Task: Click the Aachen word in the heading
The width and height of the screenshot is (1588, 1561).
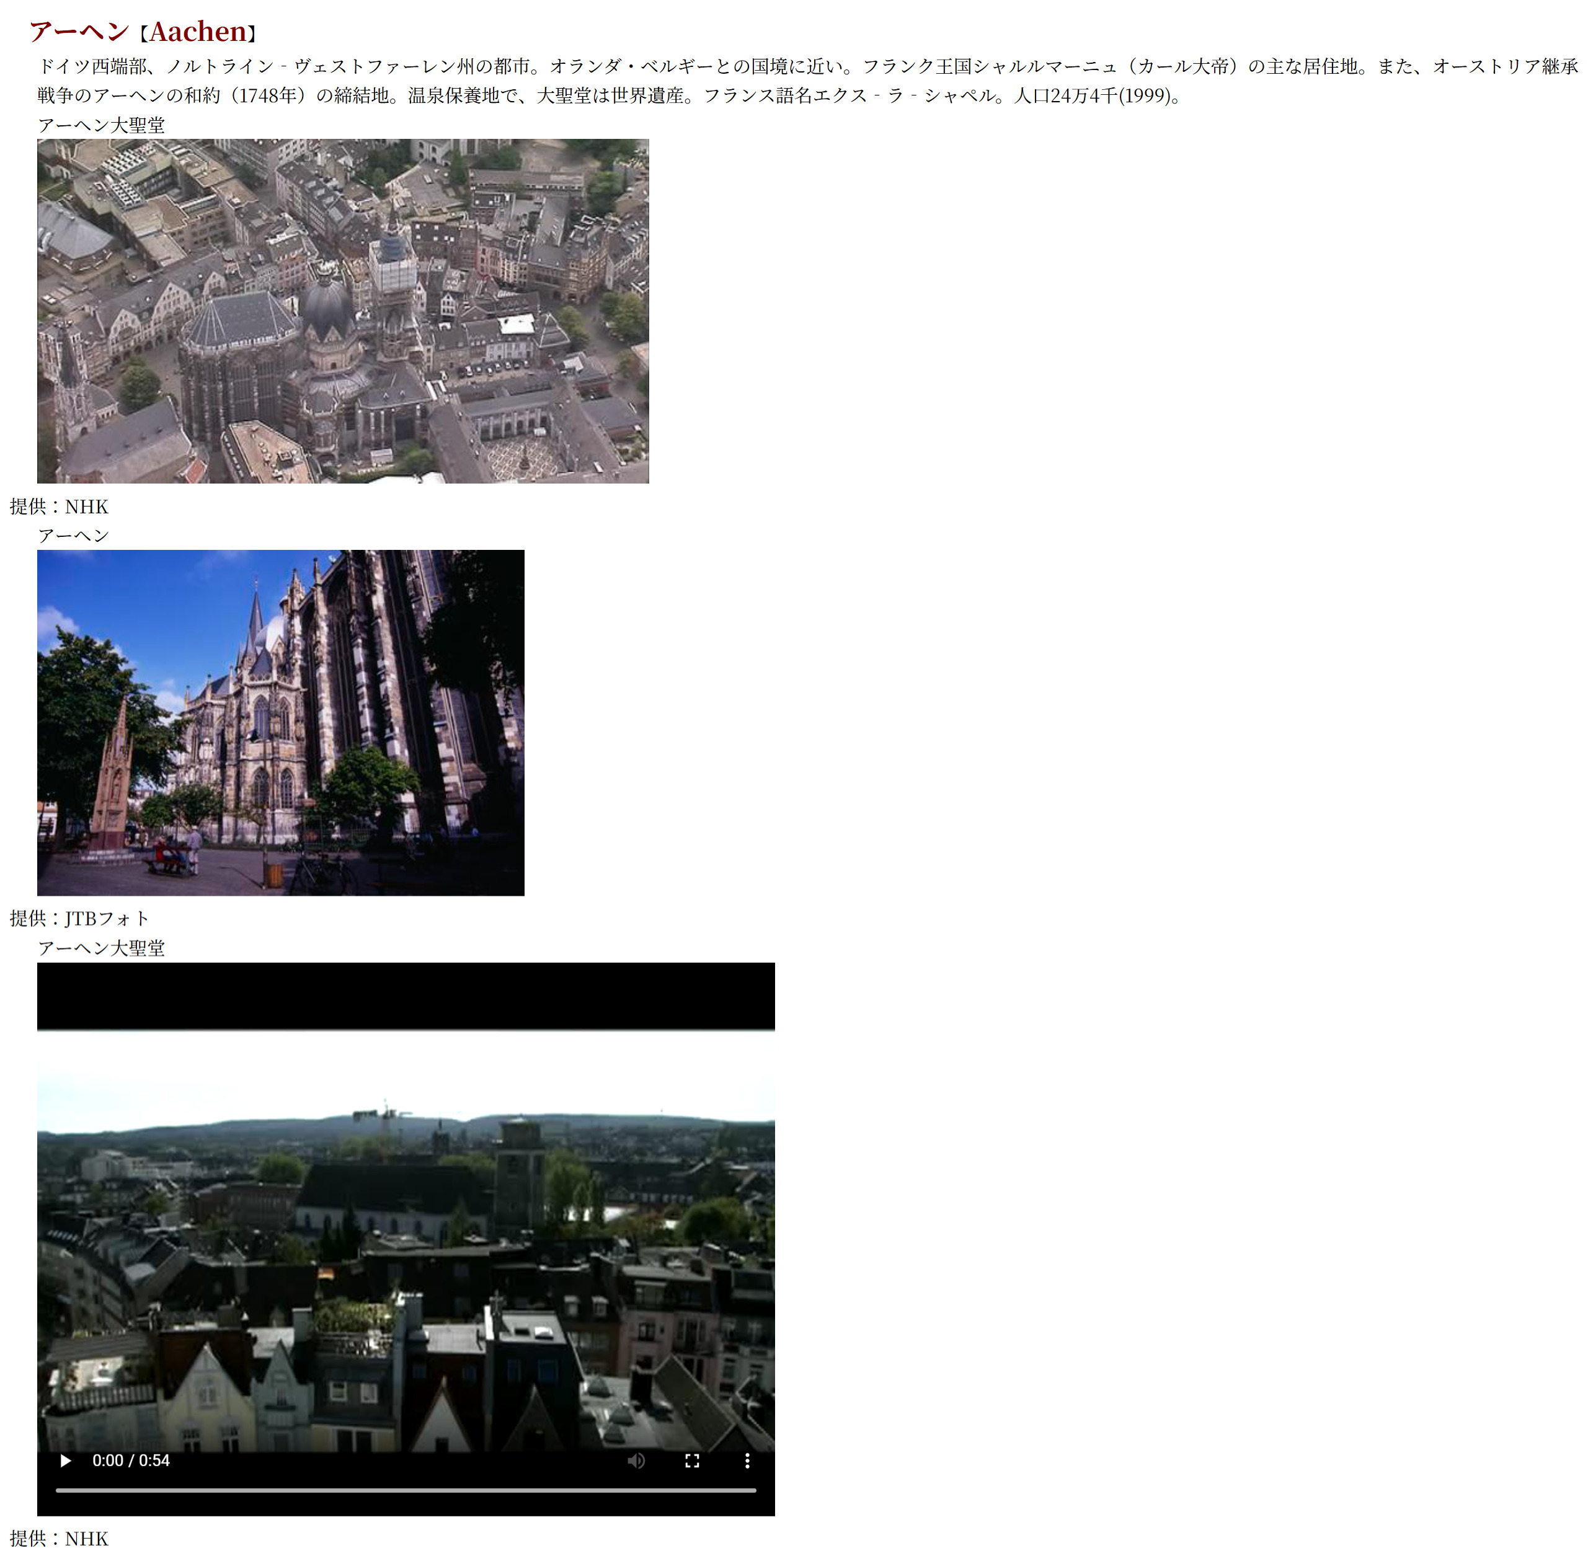Action: (198, 32)
